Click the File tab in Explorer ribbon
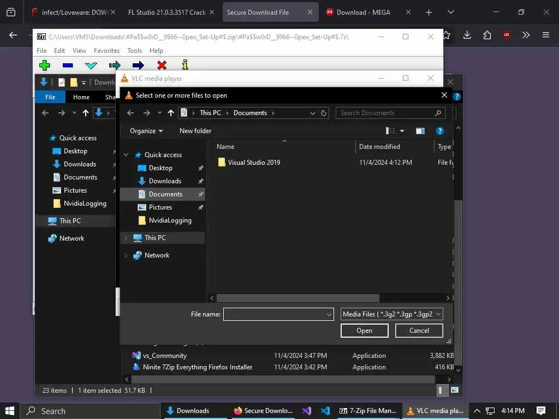559x419 pixels. (x=50, y=97)
